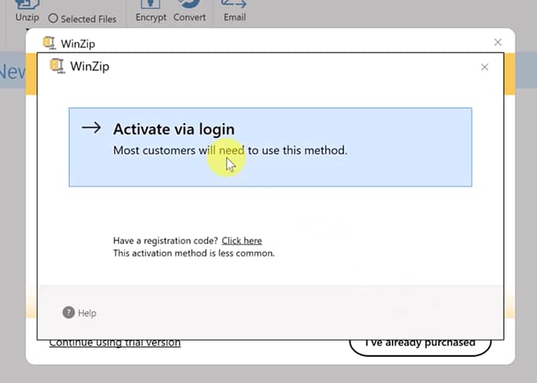Click the Email toolbar button
Image resolution: width=537 pixels, height=383 pixels.
click(235, 12)
